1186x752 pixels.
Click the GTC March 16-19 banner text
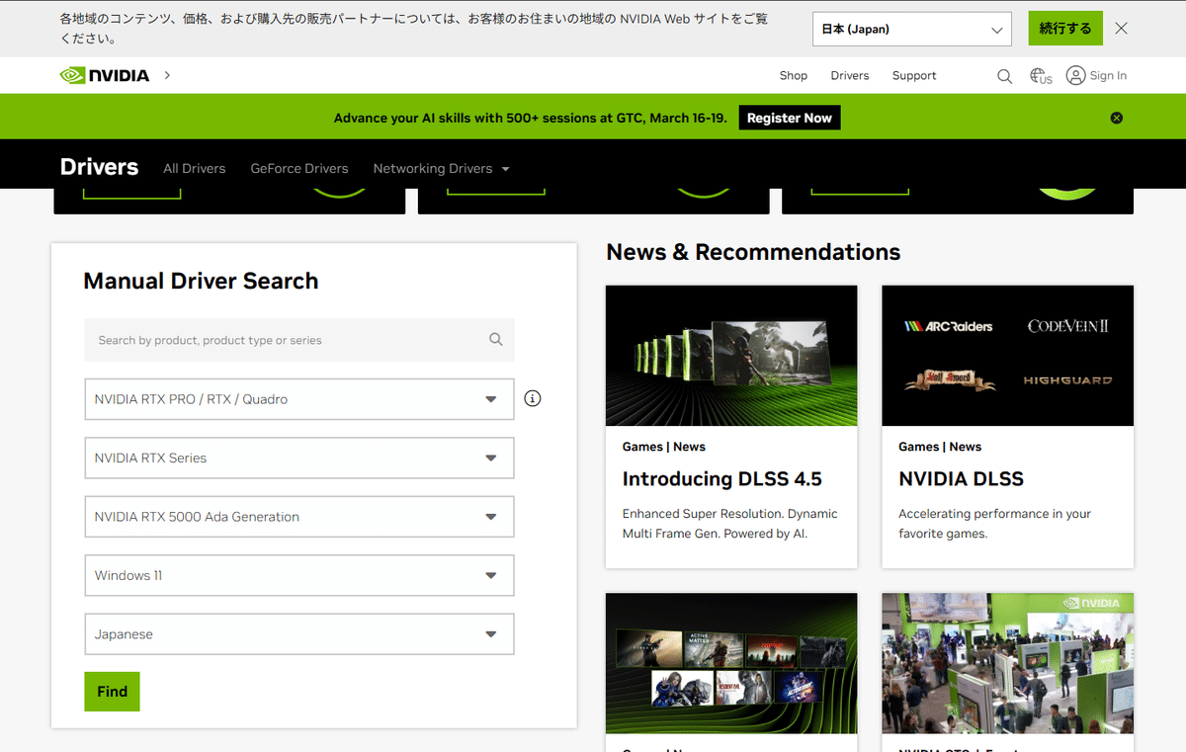(530, 118)
